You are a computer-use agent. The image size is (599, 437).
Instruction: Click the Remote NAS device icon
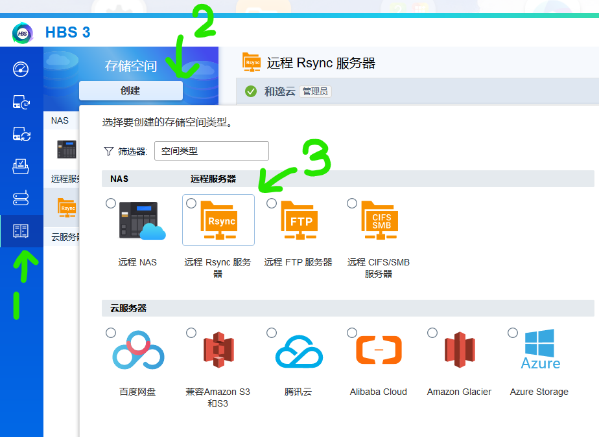[x=142, y=221]
